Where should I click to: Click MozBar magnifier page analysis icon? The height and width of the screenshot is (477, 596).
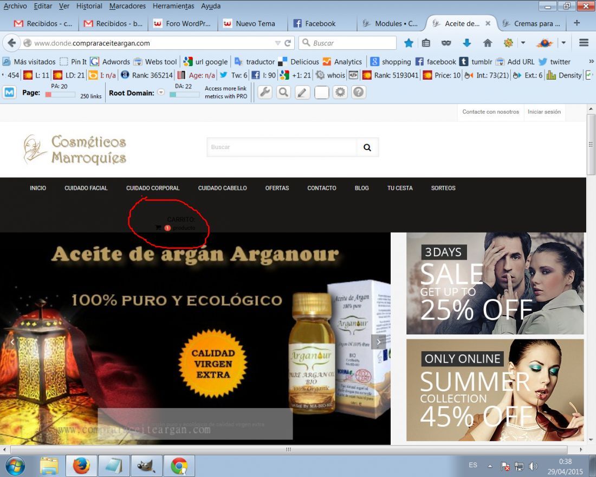pyautogui.click(x=283, y=92)
